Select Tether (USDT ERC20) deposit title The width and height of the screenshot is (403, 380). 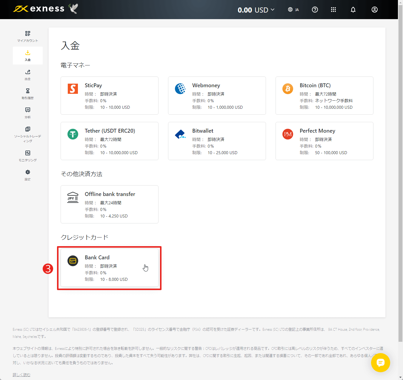(x=110, y=131)
